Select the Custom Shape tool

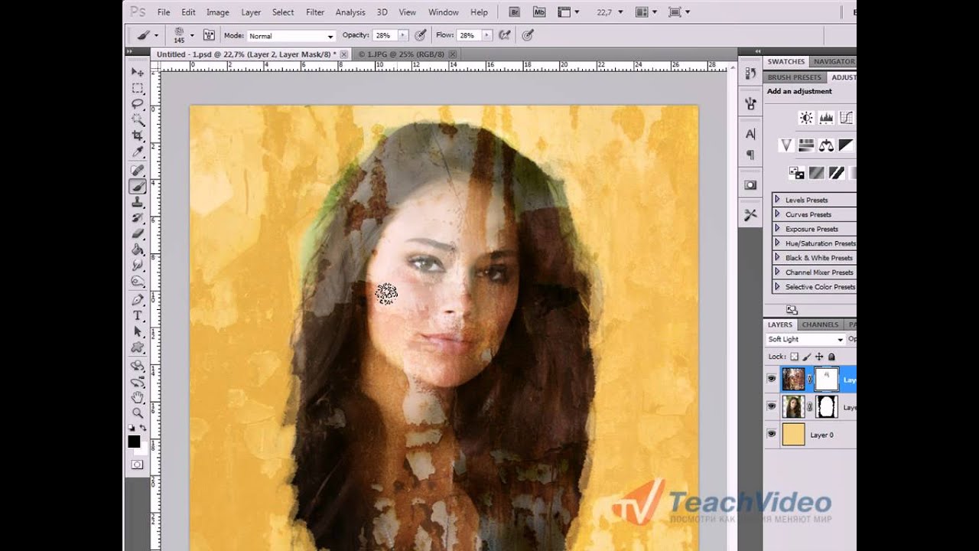click(x=138, y=347)
